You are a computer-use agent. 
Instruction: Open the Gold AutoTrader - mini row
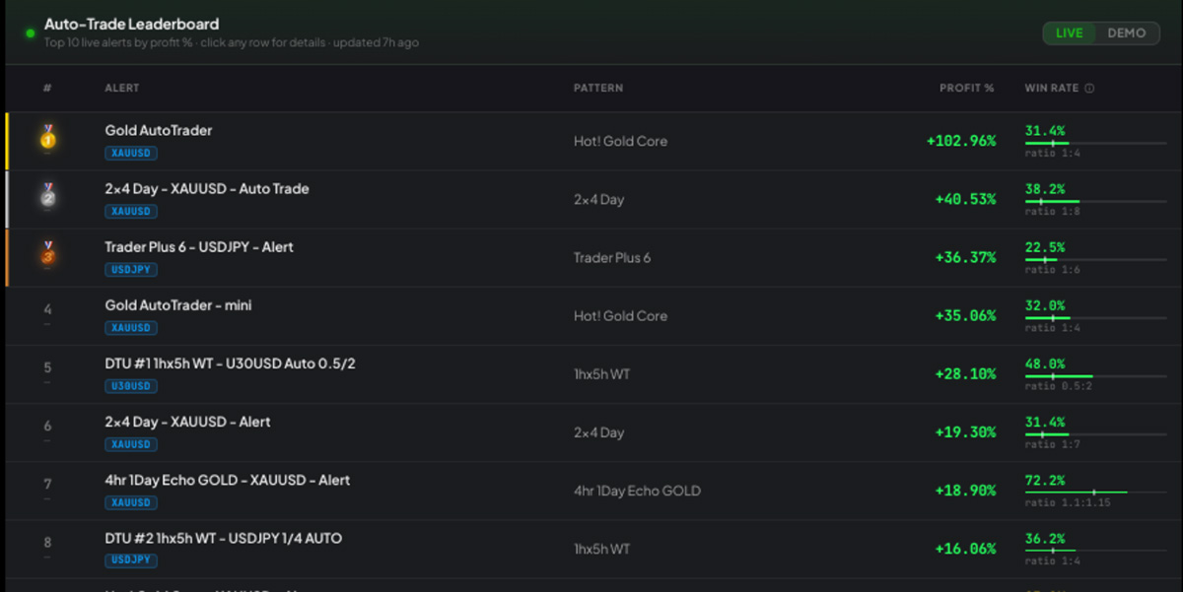tap(591, 316)
